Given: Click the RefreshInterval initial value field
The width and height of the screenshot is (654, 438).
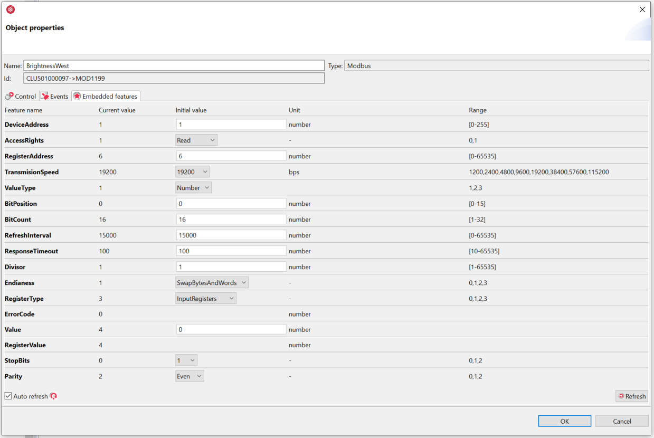Looking at the screenshot, I should point(231,235).
